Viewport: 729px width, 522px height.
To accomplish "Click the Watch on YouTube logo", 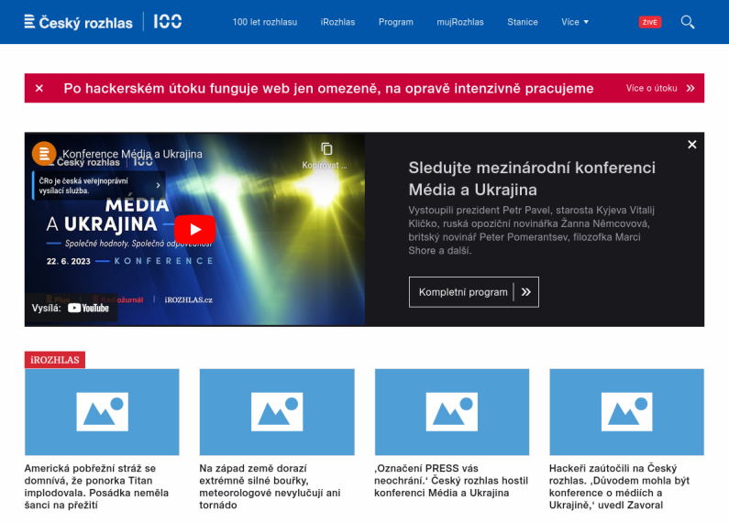I will tap(88, 308).
